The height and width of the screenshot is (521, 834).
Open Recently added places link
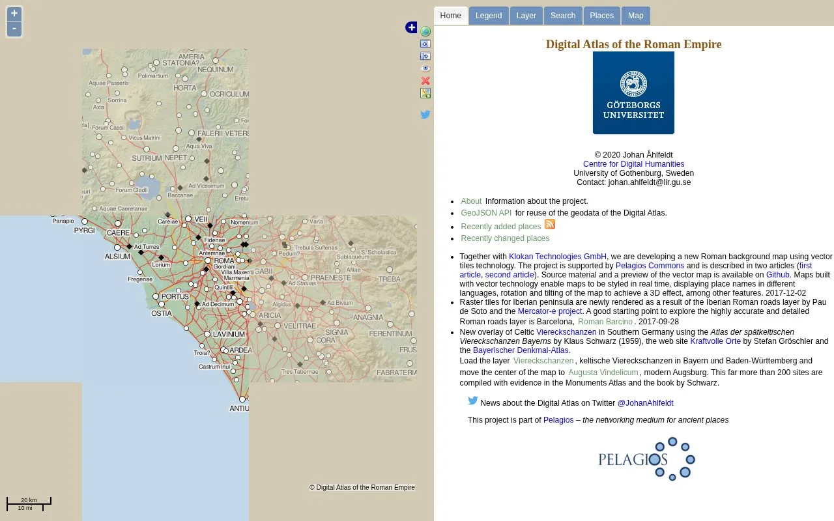(501, 227)
